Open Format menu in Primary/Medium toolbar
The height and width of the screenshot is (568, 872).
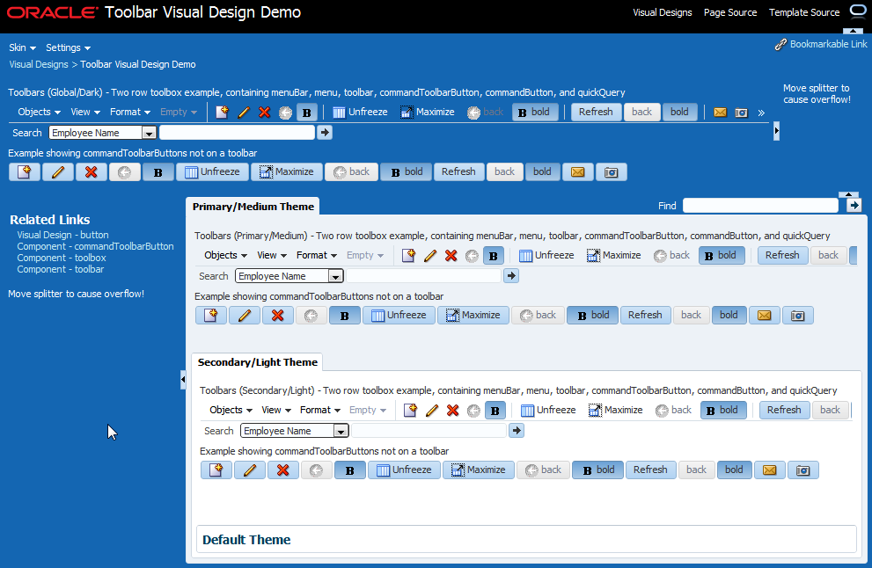(317, 256)
